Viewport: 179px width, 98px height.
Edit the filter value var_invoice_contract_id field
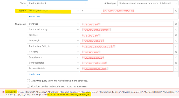(137, 11)
